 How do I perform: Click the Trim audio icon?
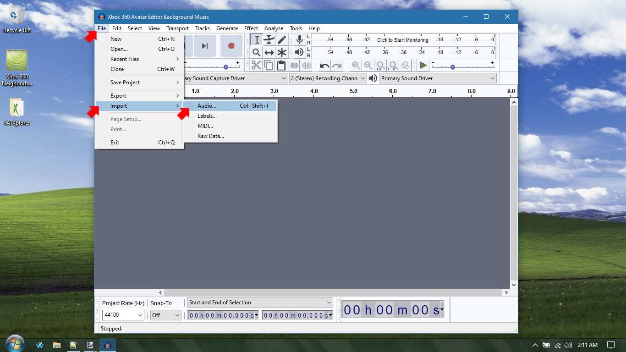point(294,66)
